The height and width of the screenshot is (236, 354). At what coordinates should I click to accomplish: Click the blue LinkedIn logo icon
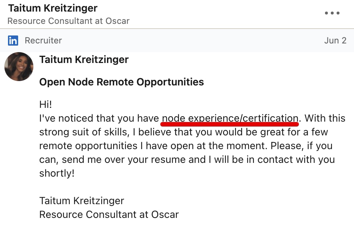tap(13, 41)
